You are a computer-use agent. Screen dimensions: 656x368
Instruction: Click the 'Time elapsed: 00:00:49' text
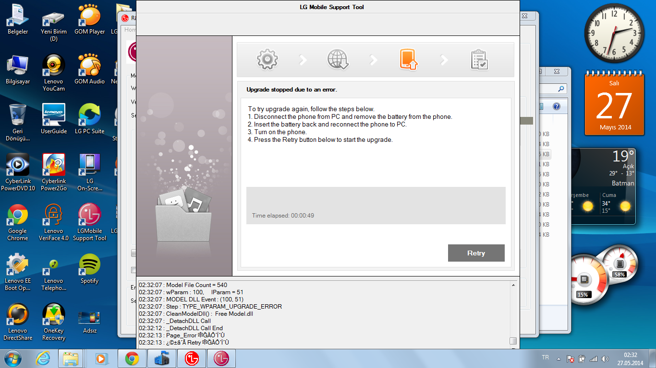pos(283,216)
